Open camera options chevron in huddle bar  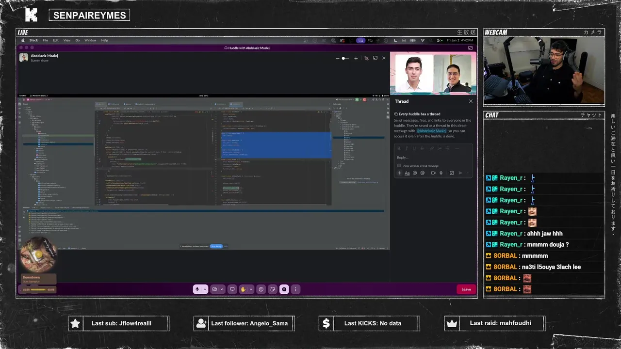(222, 289)
